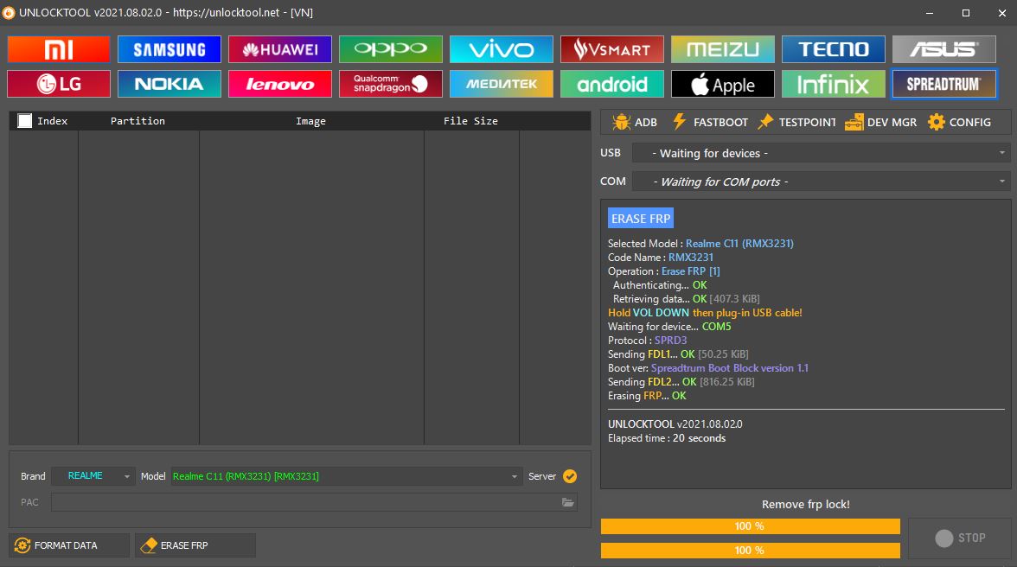Select the Infinix brand tile
The width and height of the screenshot is (1017, 567).
point(834,84)
